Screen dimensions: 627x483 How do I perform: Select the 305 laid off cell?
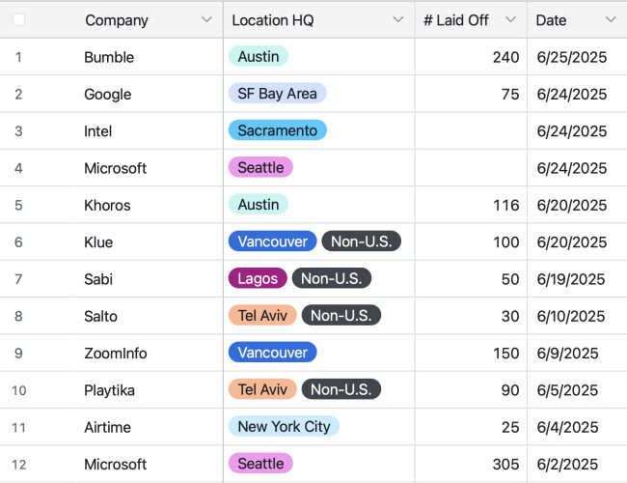tap(505, 464)
